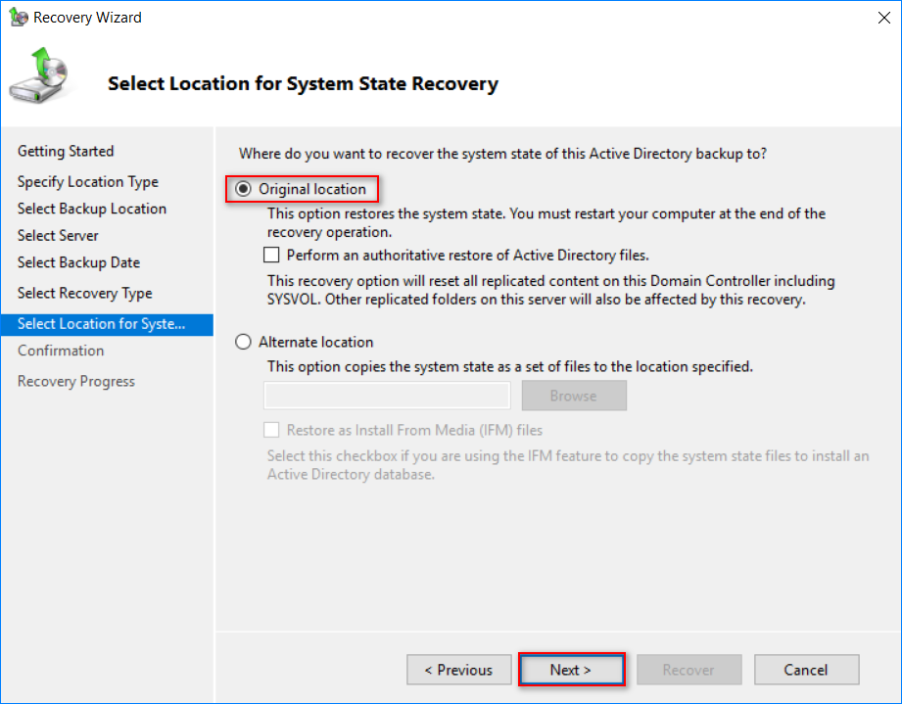Click the backup drive disc header icon
The width and height of the screenshot is (902, 704).
[39, 75]
